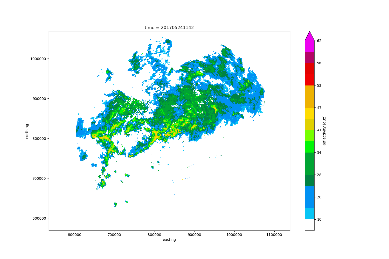Click the 800000 northing tick label
This screenshot has height=259, width=389.
40,139
